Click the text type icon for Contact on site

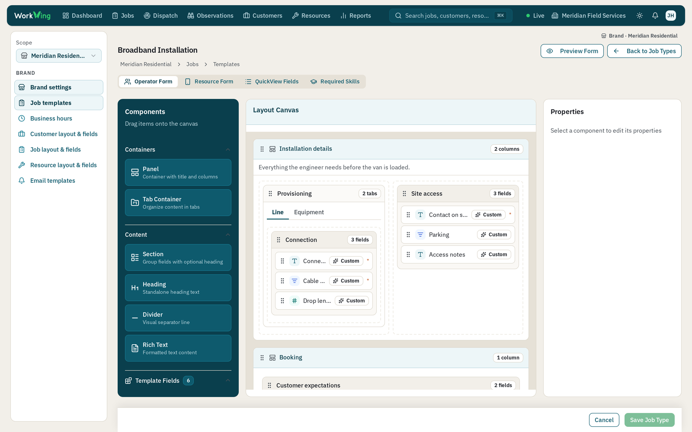tap(420, 215)
